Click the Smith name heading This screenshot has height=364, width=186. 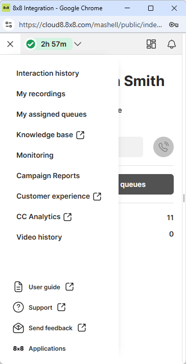[144, 81]
